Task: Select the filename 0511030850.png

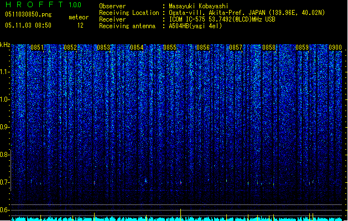Action: pos(28,14)
